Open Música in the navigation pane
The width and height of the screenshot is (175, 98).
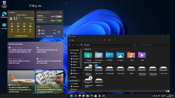click(x=74, y=65)
